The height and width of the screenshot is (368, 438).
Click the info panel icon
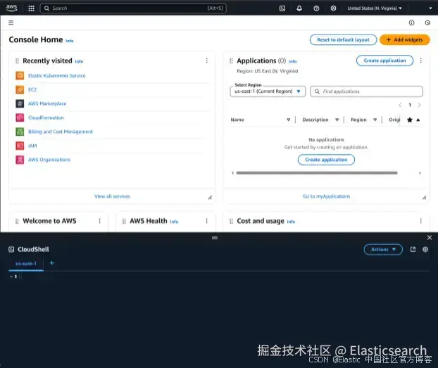pos(411,23)
